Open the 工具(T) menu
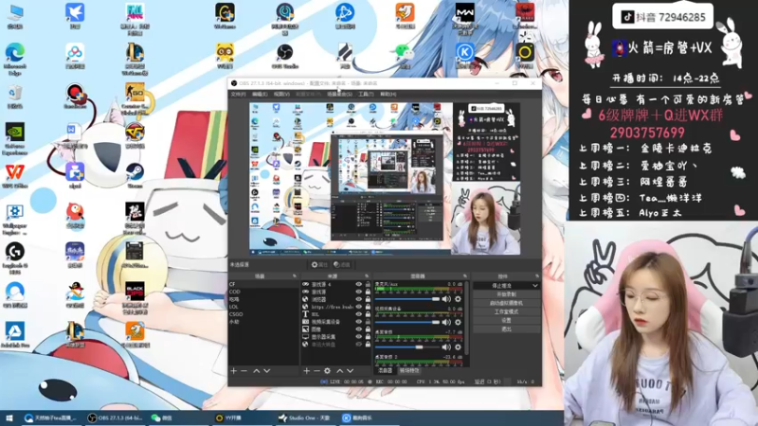The width and height of the screenshot is (758, 426). pos(366,94)
